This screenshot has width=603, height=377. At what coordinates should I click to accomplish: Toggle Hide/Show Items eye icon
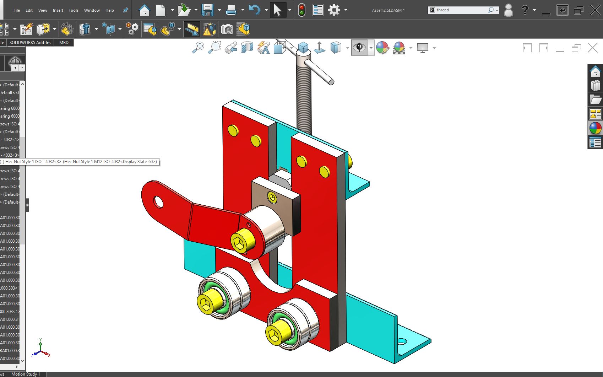point(360,47)
